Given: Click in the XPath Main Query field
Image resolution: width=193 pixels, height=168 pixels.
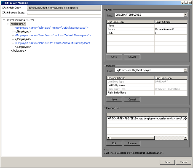Looking at the screenshot, I should [x=63, y=8].
